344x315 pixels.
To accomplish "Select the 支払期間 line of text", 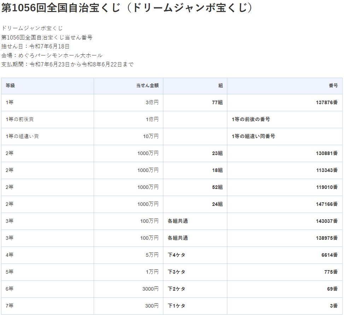I will (x=68, y=64).
